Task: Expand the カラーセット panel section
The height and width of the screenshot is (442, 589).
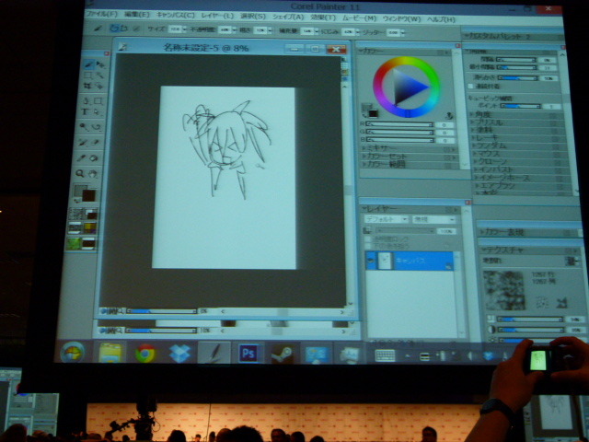Action: 383,157
